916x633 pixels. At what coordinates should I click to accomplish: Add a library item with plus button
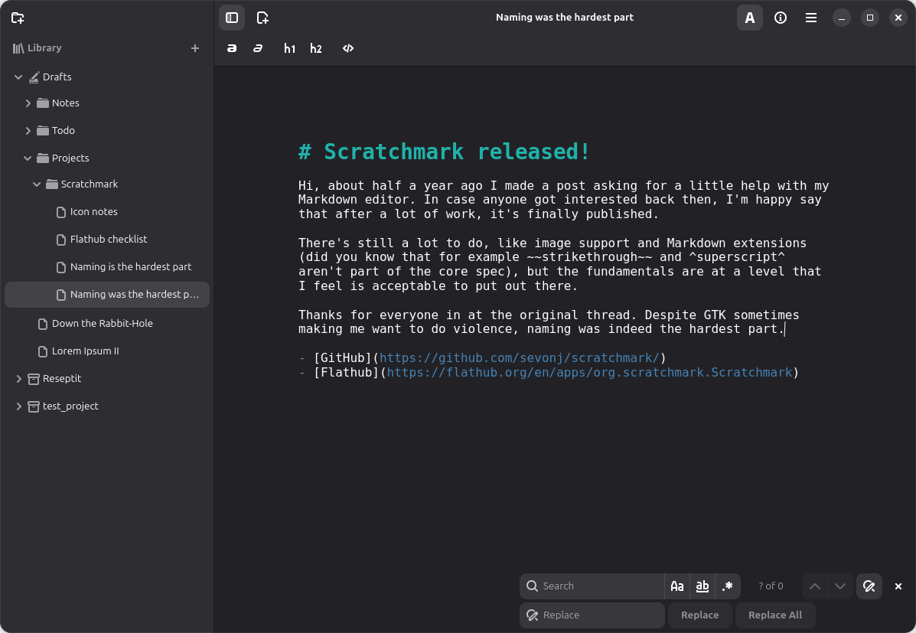tap(195, 48)
